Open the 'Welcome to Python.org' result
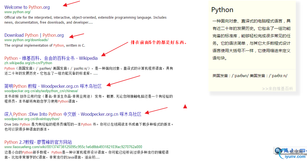307x161 pixels. click(x=27, y=7)
